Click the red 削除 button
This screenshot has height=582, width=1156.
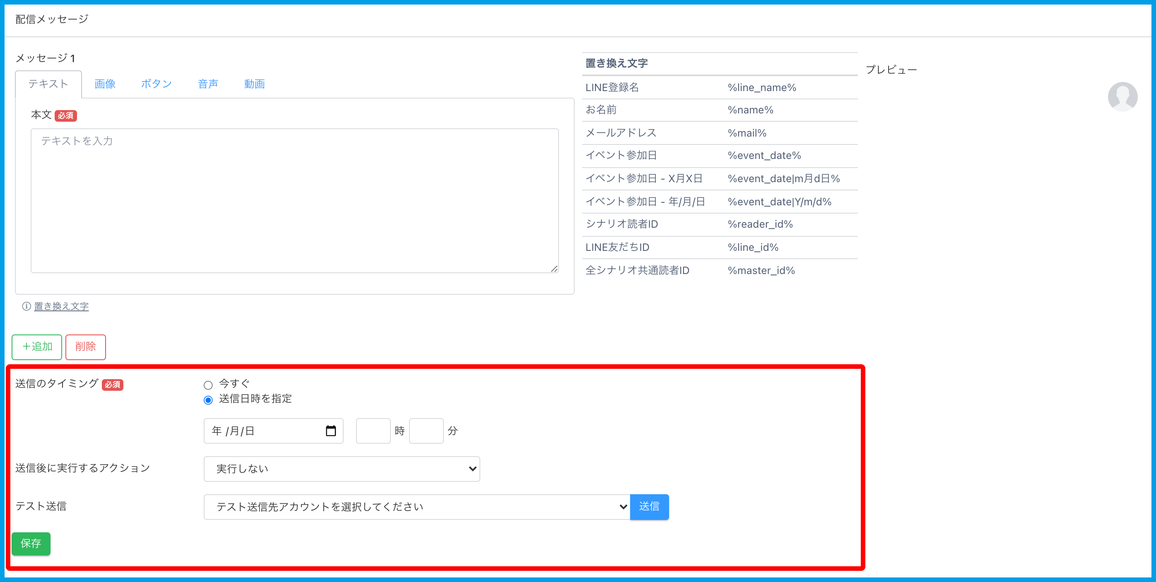[85, 347]
